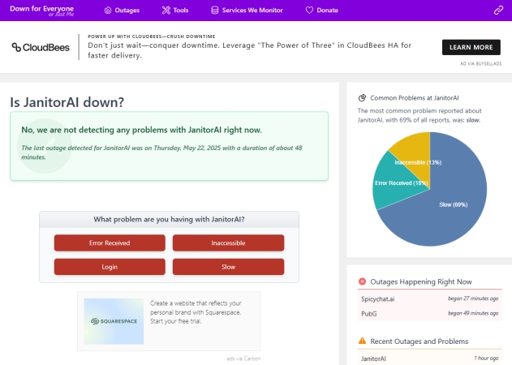Screen dimensions: 512x365
Task: Report JanitorAI as Inaccessible
Action: (x=228, y=243)
